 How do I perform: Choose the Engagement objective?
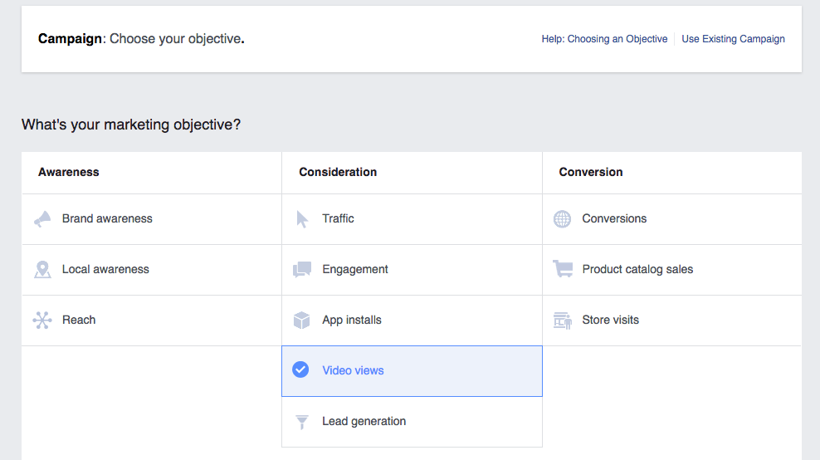point(412,270)
